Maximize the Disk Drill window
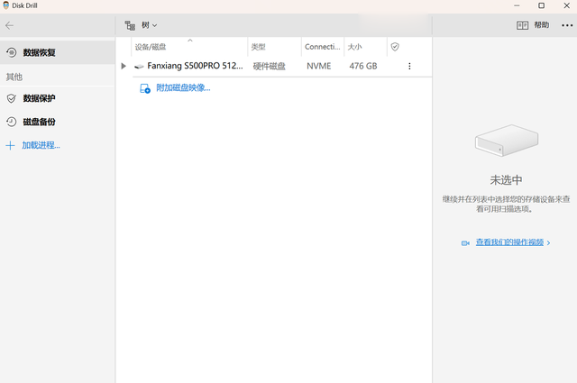Image resolution: width=577 pixels, height=383 pixels. (541, 5)
